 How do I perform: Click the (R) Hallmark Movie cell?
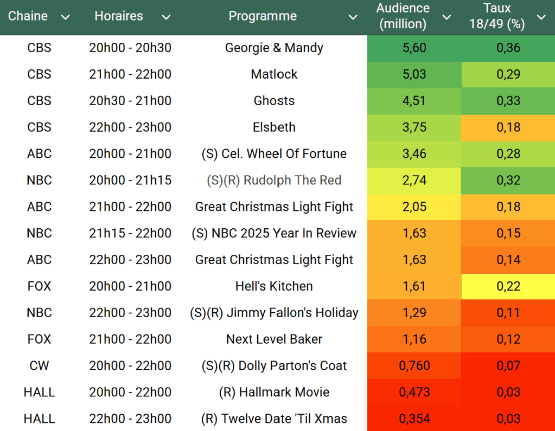click(274, 393)
